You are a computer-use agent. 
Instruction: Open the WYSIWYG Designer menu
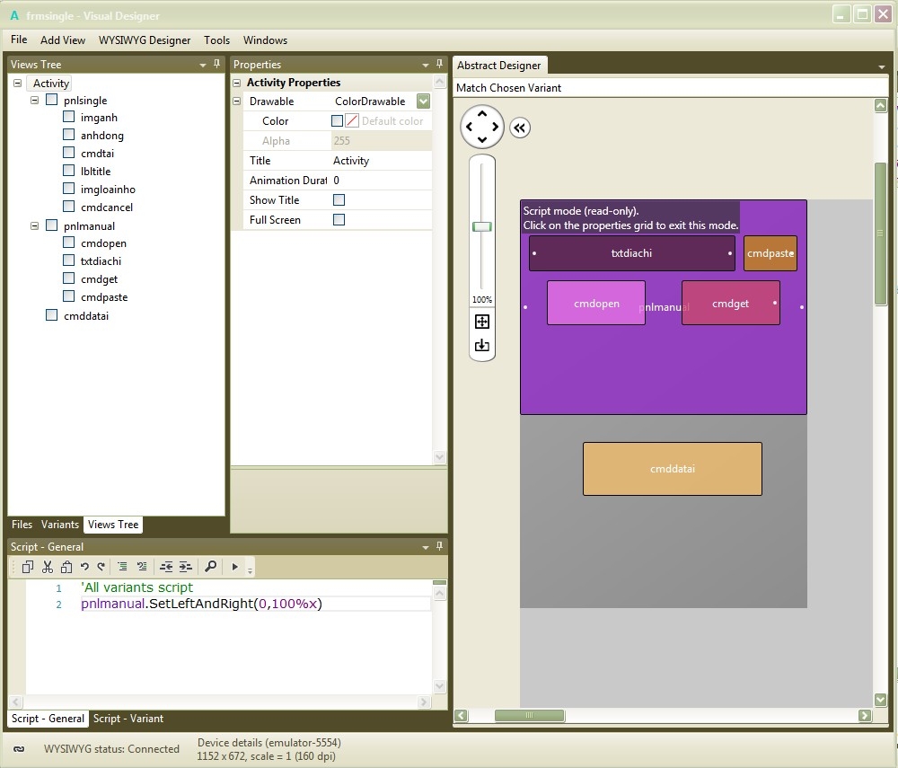click(145, 40)
